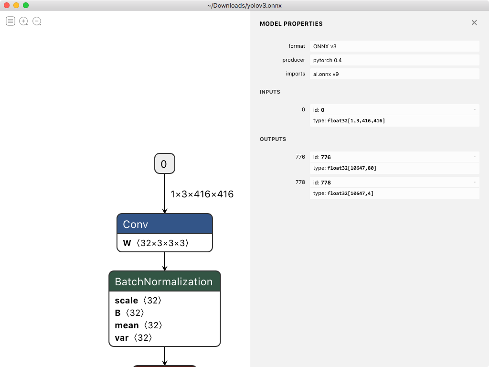The width and height of the screenshot is (489, 367).
Task: Collapse details for output 776
Action: coord(474,157)
